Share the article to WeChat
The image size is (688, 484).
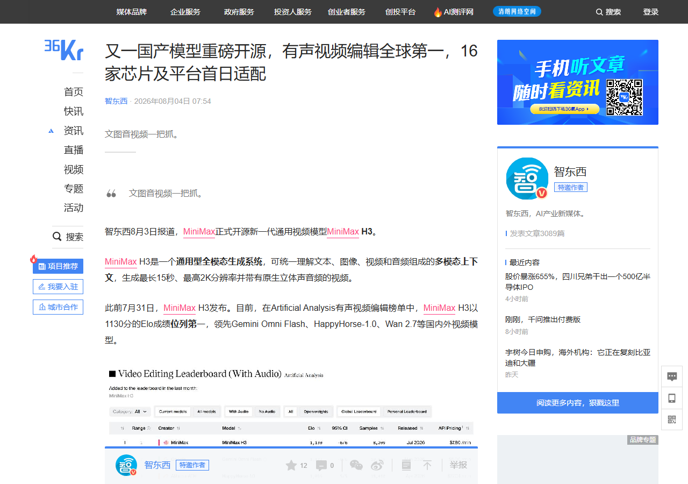tap(356, 465)
